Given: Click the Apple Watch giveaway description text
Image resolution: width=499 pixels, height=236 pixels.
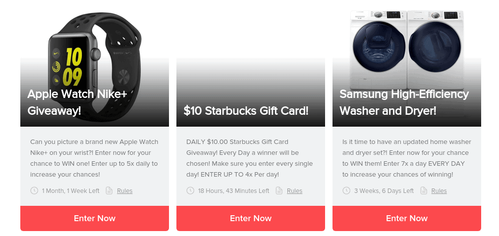Looking at the screenshot, I should click(94, 158).
